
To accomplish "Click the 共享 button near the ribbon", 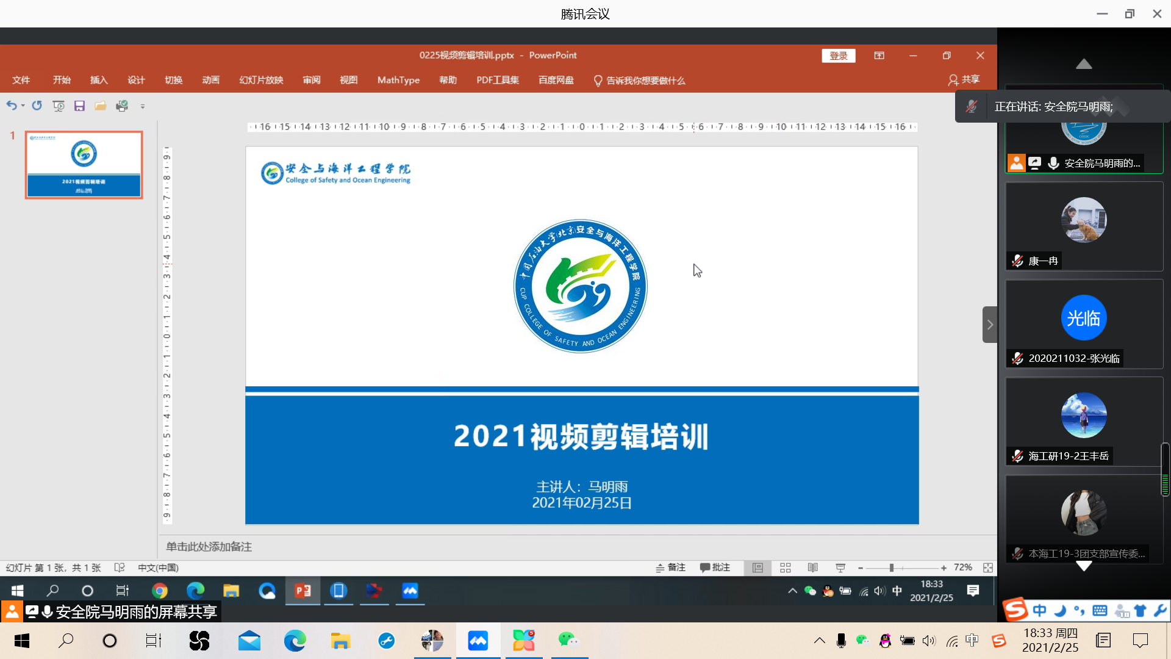I will [x=964, y=79].
